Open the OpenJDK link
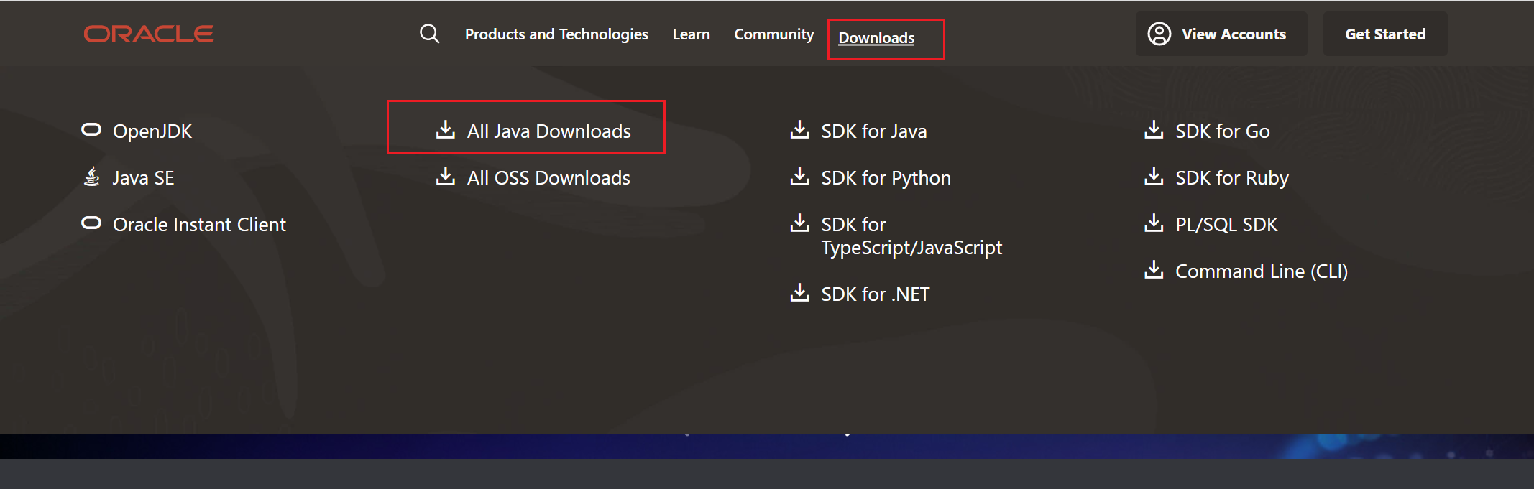The image size is (1534, 489). point(152,131)
